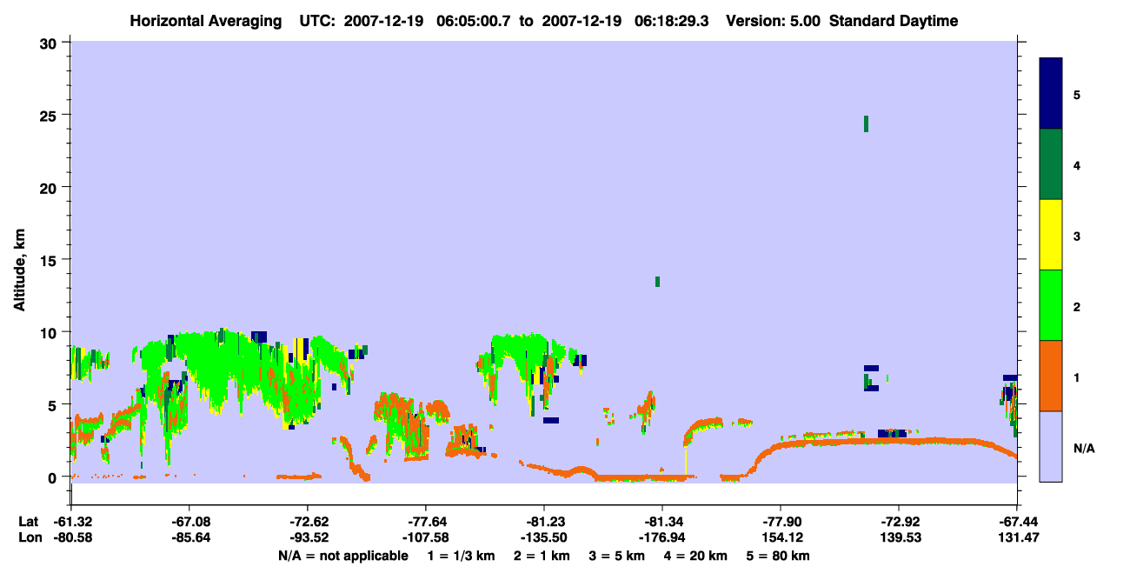
Task: Click latitude value -77.64
Action: (x=425, y=522)
